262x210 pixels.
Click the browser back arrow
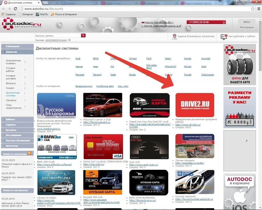pyautogui.click(x=4, y=9)
